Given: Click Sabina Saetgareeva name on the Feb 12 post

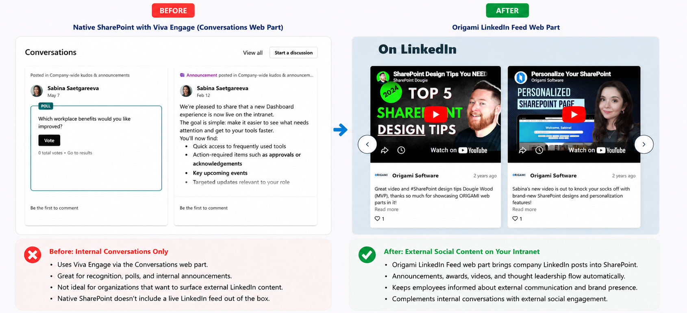Looking at the screenshot, I should (x=222, y=88).
